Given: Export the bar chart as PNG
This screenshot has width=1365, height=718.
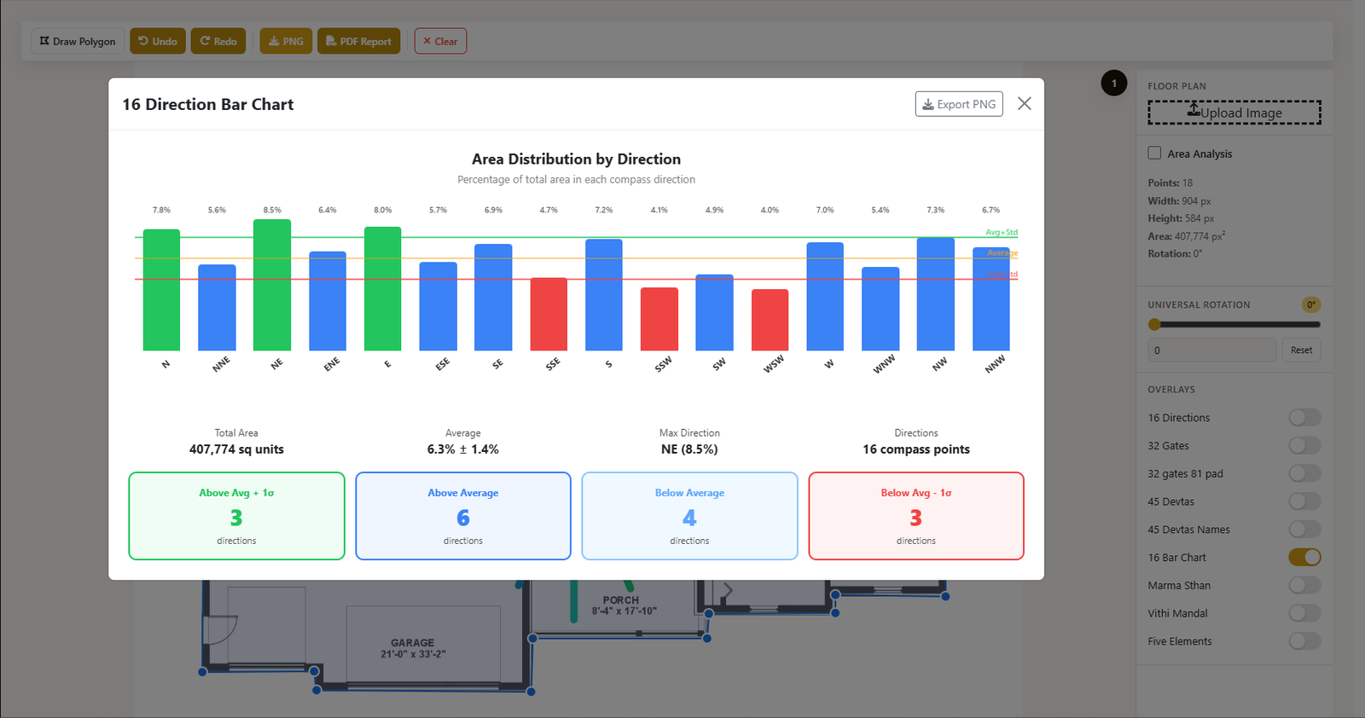Looking at the screenshot, I should tap(959, 104).
